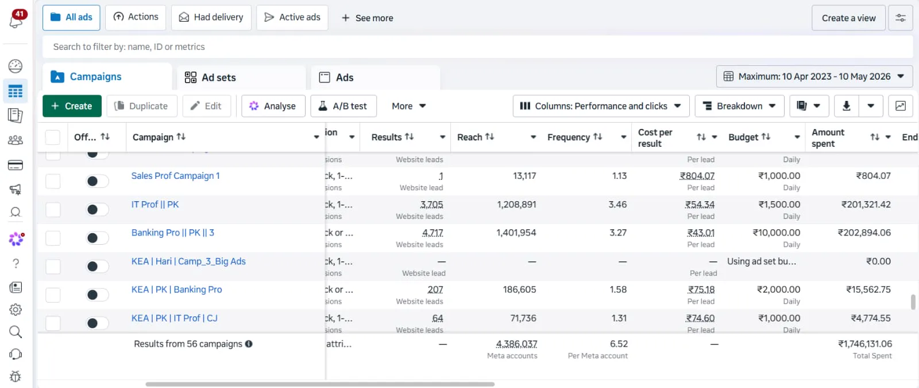Open support headset icon in sidebar
919x388 pixels.
point(16,354)
